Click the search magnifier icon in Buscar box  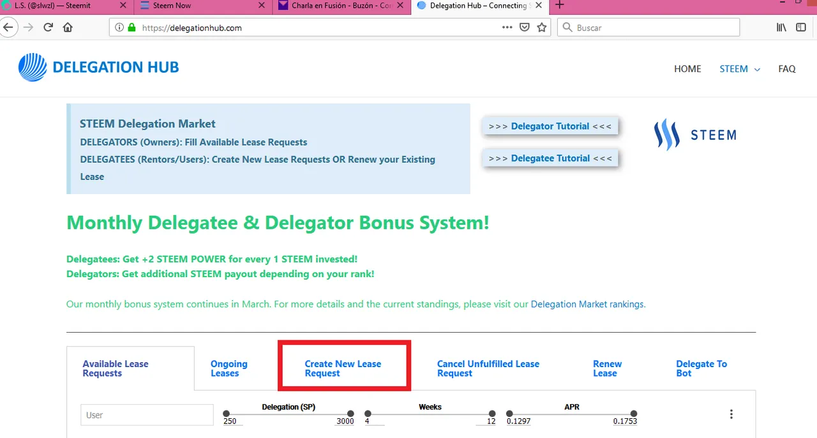pyautogui.click(x=567, y=27)
